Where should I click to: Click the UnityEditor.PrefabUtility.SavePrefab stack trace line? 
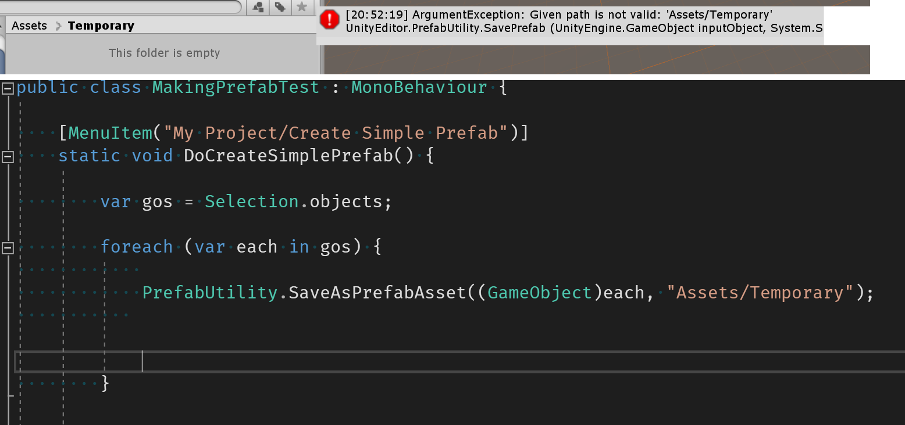tap(584, 27)
